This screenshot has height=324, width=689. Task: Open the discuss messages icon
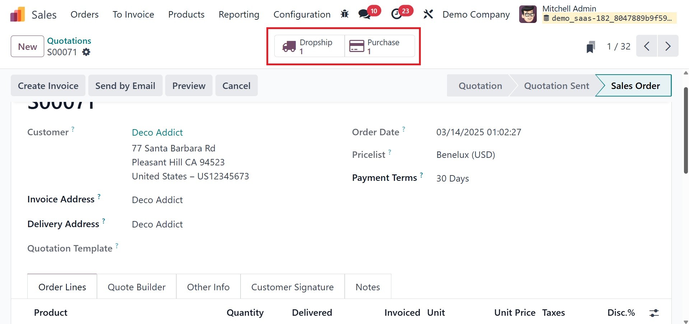click(x=364, y=14)
